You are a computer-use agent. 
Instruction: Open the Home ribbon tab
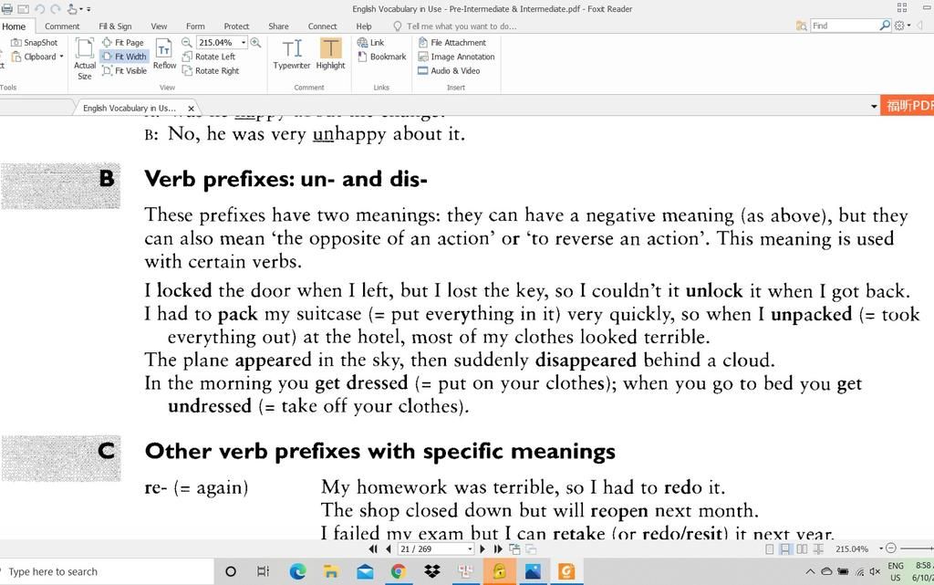click(14, 26)
